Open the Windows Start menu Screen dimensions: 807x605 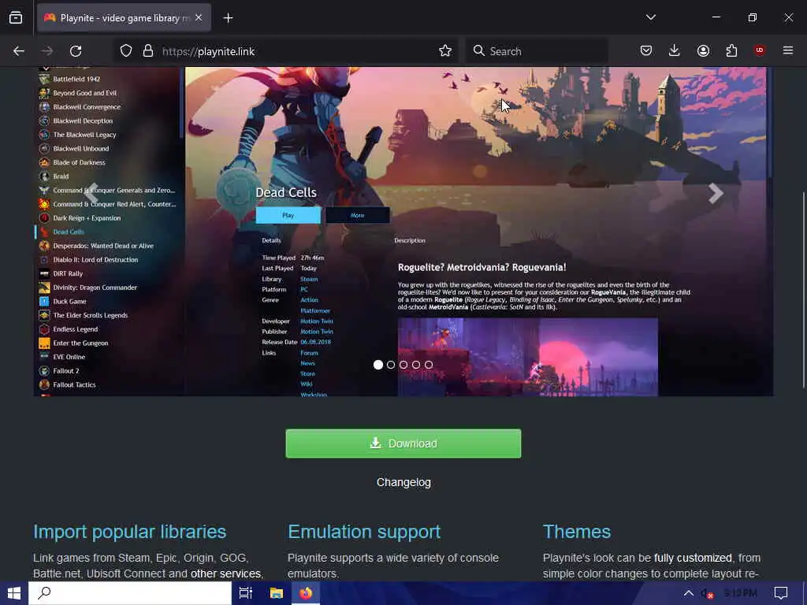14,593
